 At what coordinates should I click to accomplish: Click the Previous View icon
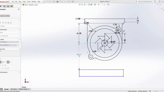click(84, 5)
